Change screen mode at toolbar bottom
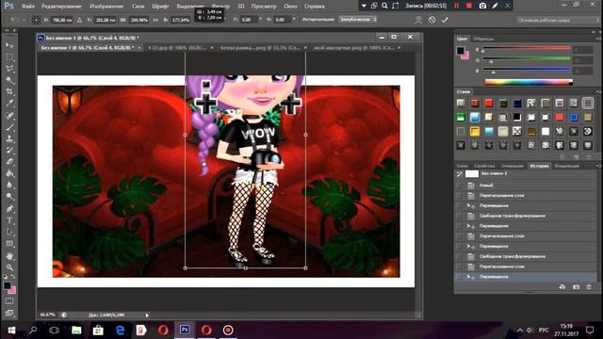Viewport: 603px width, 339px height. coord(9,314)
